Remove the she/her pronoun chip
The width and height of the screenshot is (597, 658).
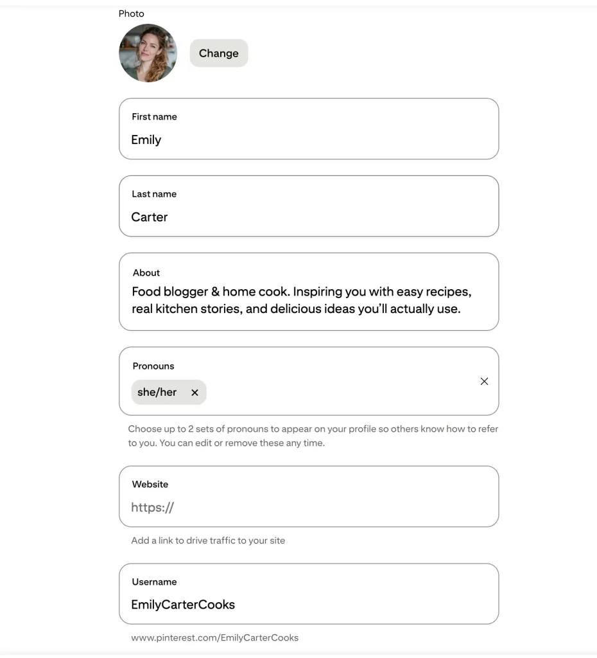(x=195, y=393)
